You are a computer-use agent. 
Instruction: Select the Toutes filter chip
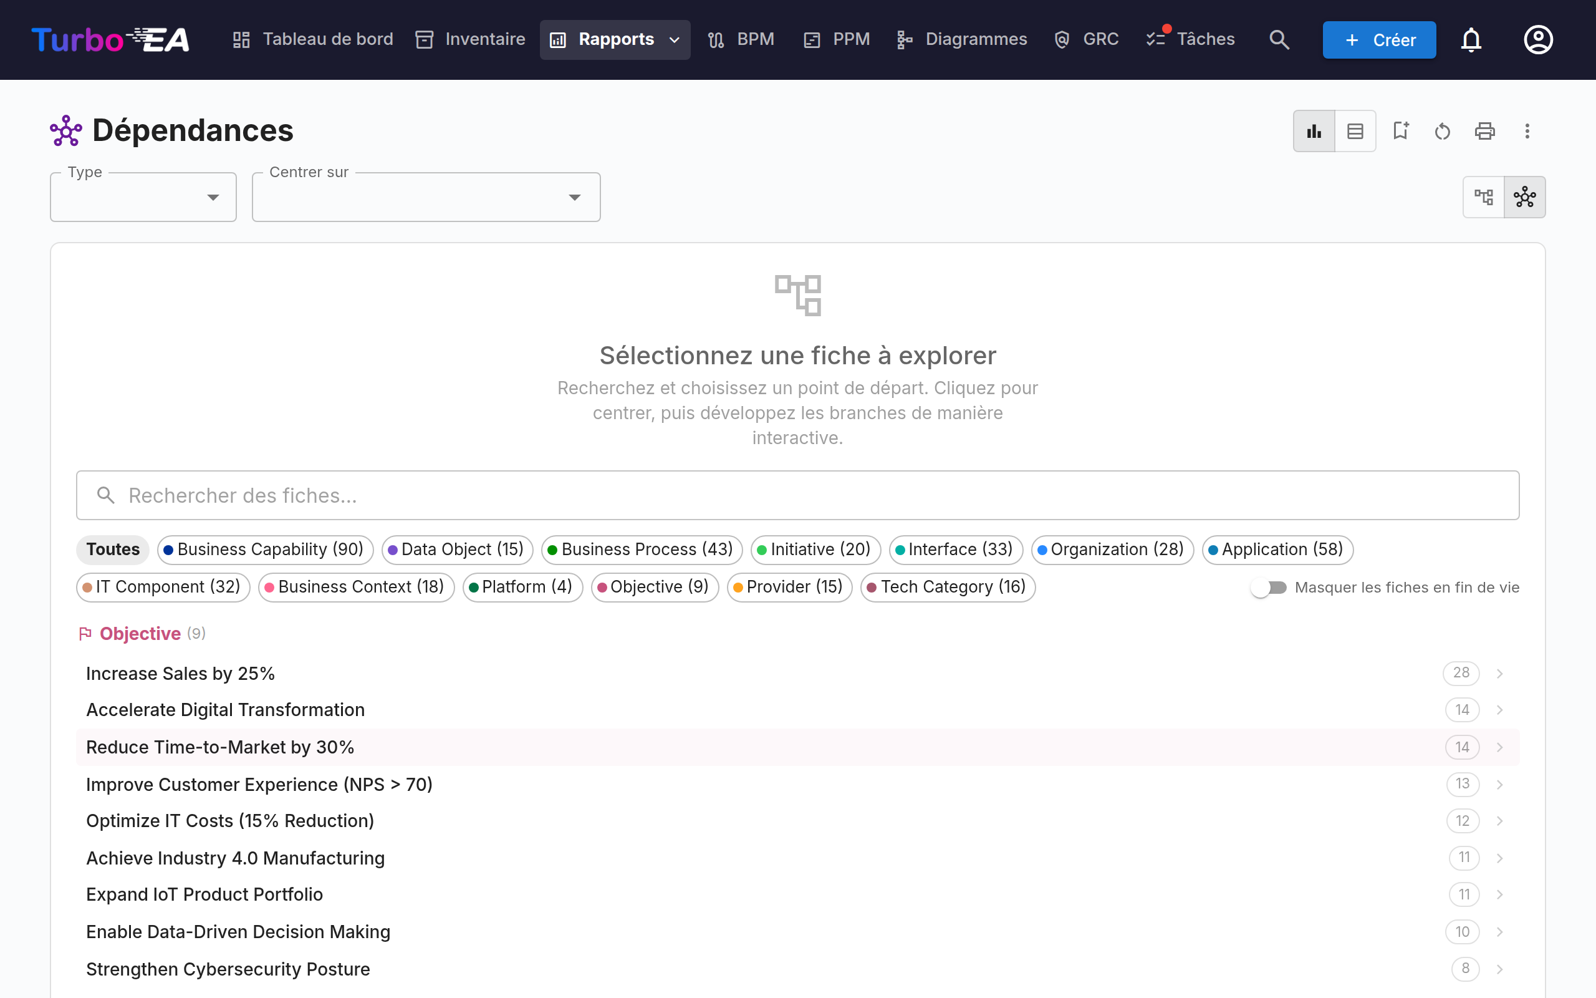113,550
